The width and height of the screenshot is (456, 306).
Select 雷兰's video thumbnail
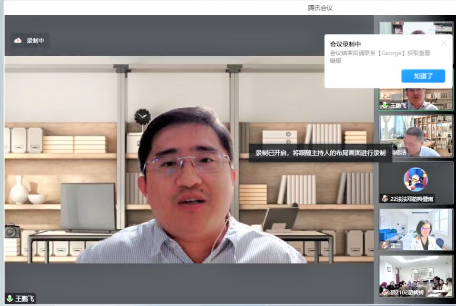(415, 229)
